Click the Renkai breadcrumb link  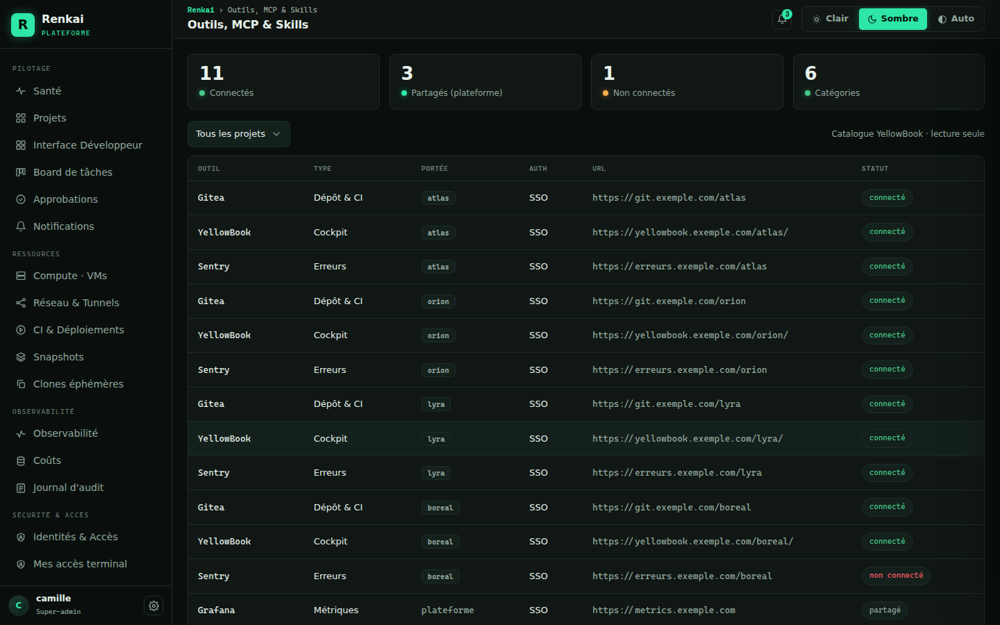pos(201,10)
